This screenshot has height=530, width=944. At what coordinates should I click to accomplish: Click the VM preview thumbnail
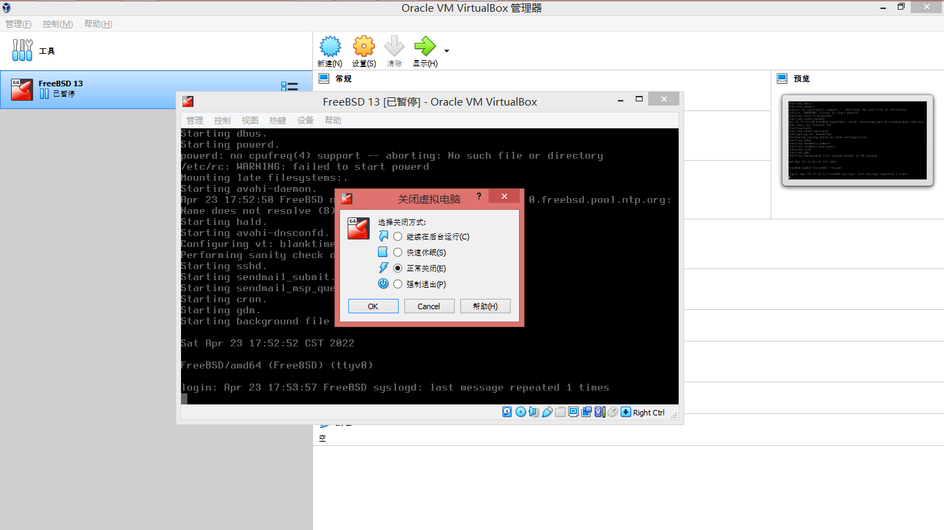click(x=858, y=141)
